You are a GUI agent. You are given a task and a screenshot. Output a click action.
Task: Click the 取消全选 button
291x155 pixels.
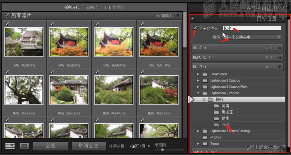[89, 146]
